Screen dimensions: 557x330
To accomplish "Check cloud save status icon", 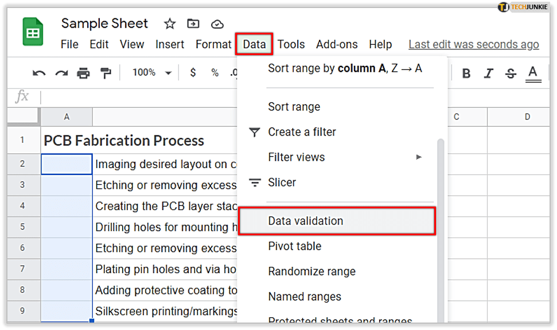I will click(x=217, y=24).
